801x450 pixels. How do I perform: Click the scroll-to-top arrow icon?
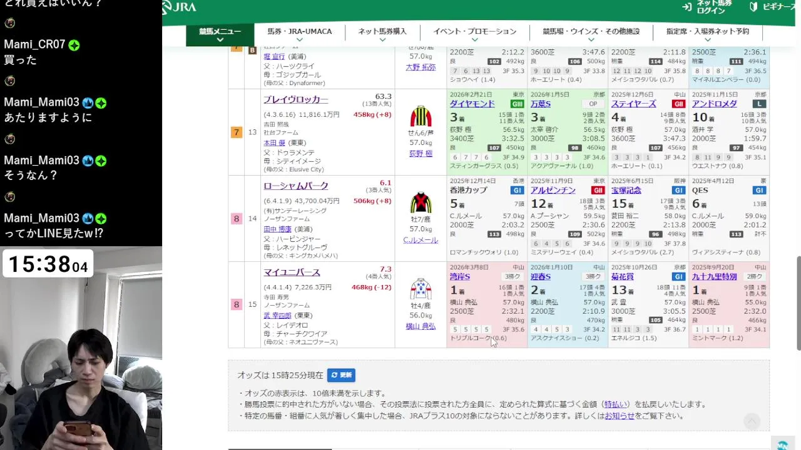pos(752,421)
